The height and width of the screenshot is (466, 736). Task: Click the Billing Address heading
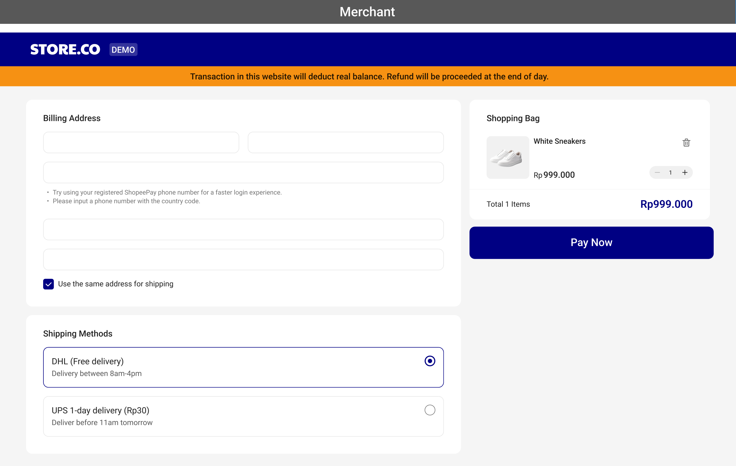pos(72,118)
